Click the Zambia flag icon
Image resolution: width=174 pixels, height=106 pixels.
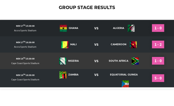[x=63, y=75]
